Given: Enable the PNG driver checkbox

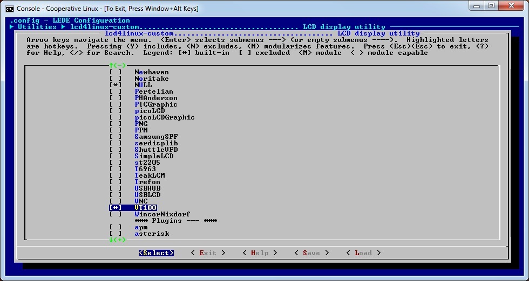Looking at the screenshot, I should coord(116,123).
